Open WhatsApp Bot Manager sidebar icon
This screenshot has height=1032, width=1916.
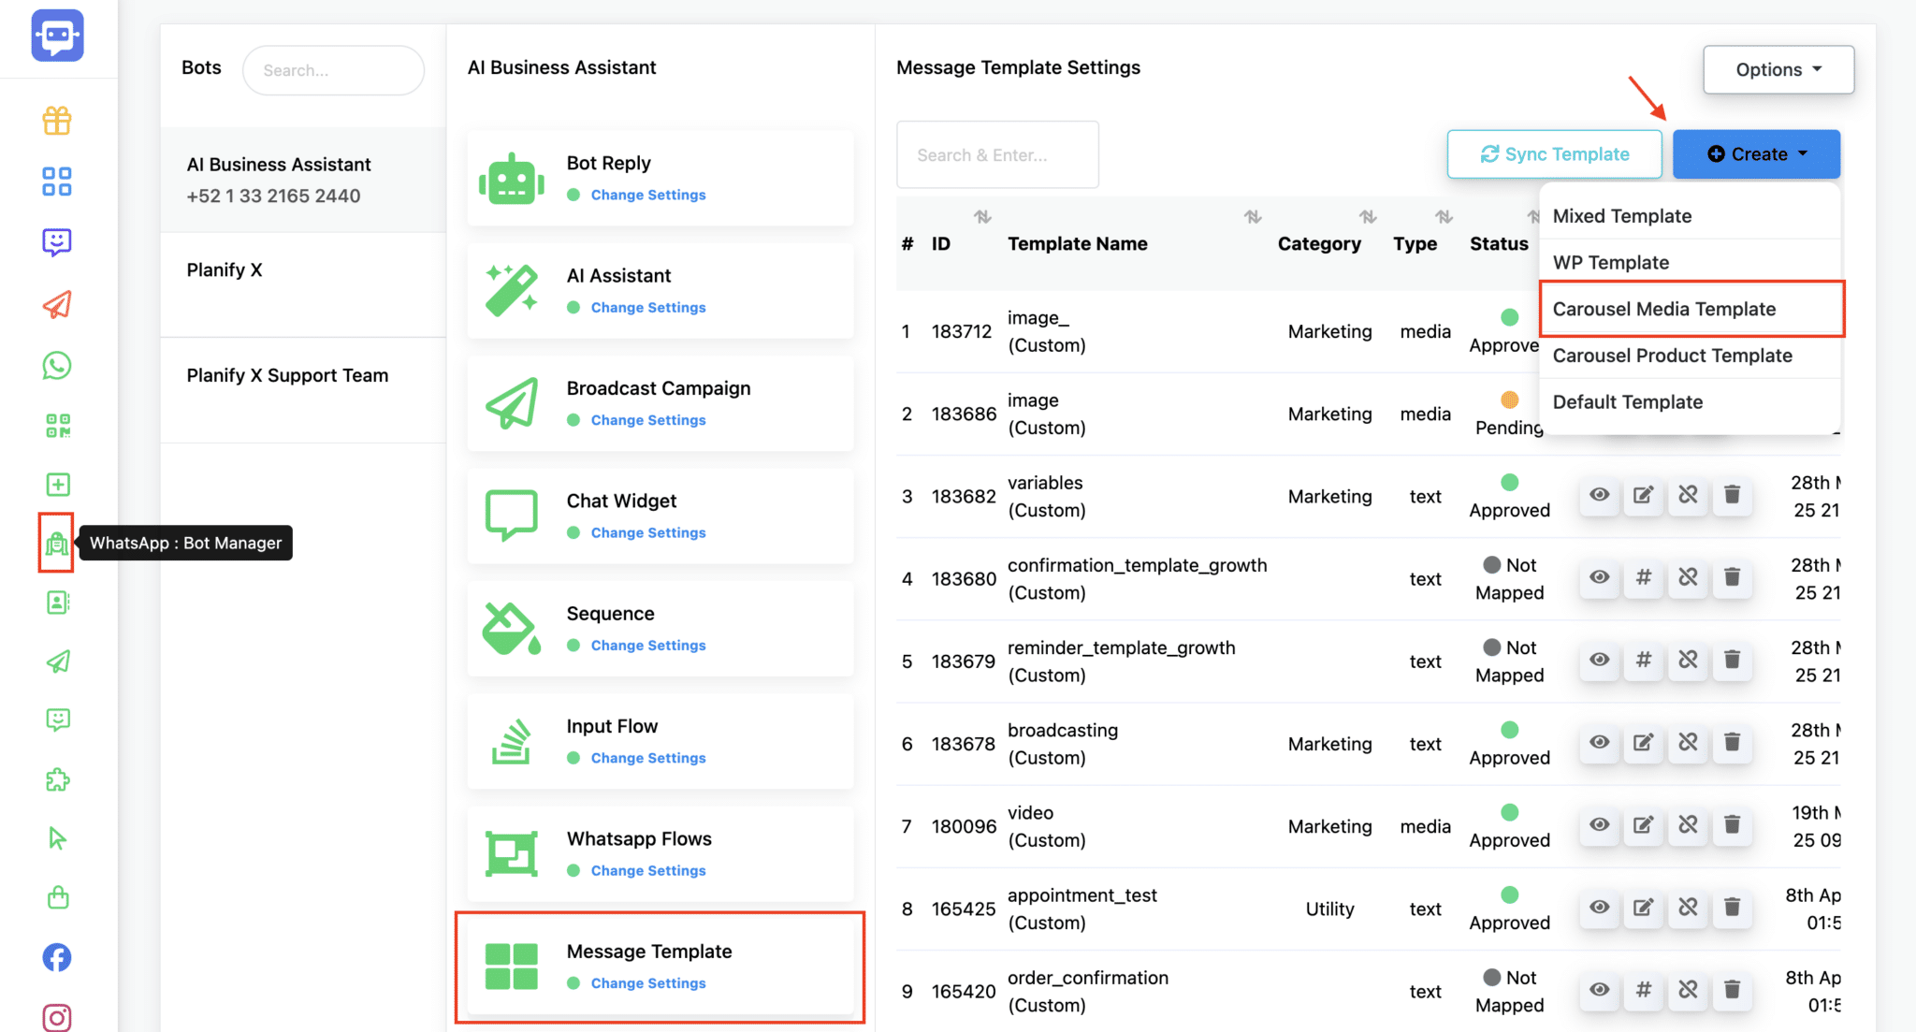[x=57, y=543]
